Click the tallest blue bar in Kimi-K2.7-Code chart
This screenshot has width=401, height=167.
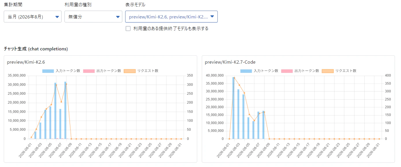233,108
